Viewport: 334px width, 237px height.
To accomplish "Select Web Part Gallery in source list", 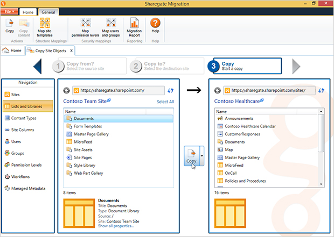I will [x=119, y=173].
